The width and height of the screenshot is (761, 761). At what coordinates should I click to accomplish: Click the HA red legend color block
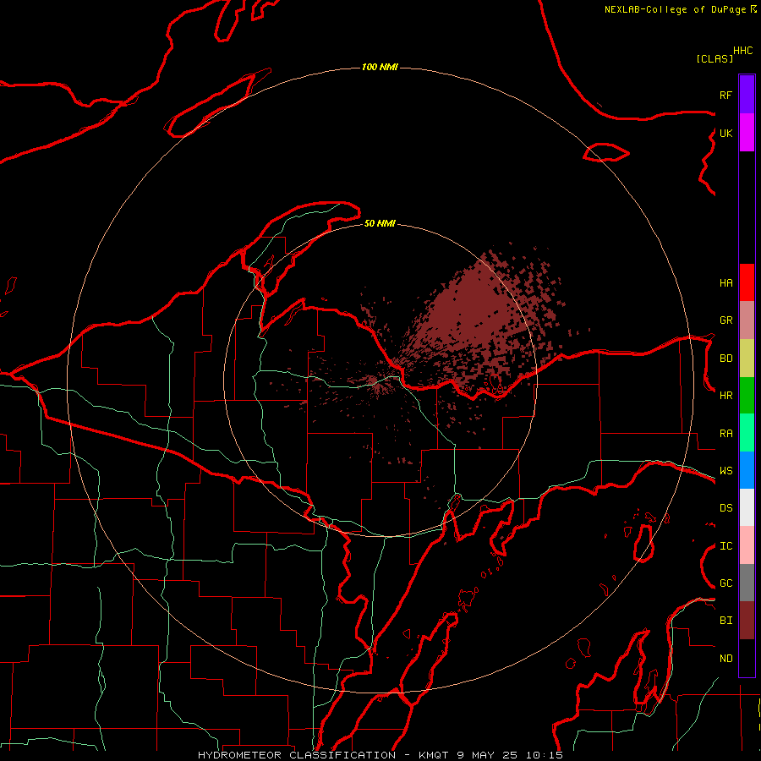[x=747, y=282]
